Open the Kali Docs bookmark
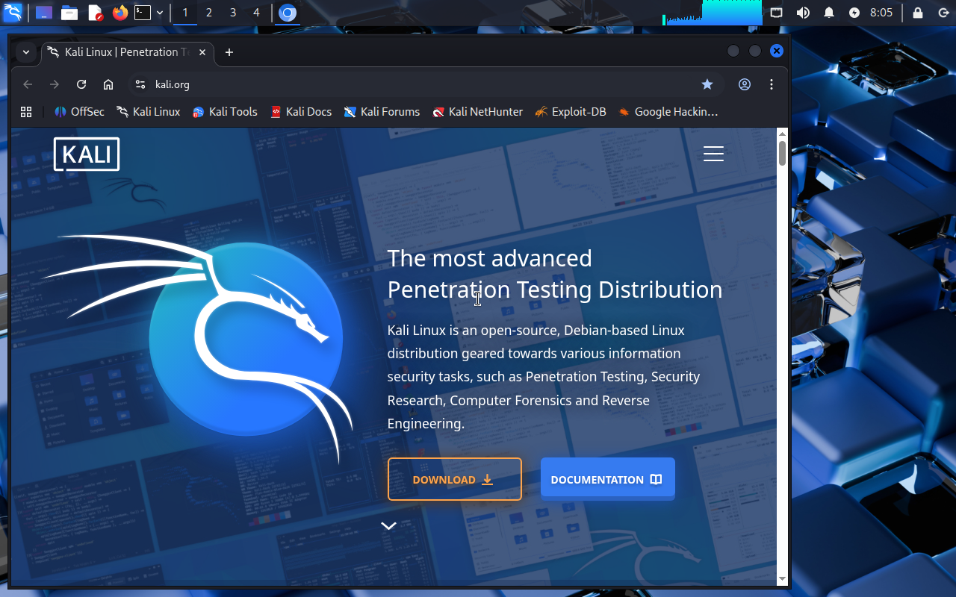956x597 pixels. coord(301,112)
